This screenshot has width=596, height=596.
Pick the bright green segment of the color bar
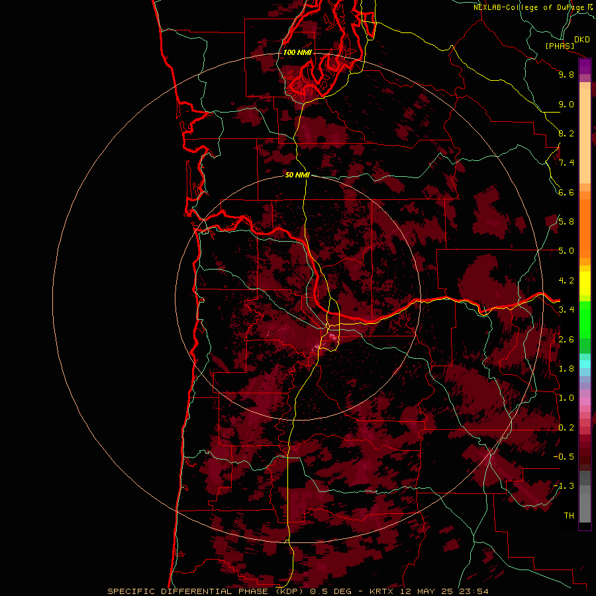(x=585, y=320)
